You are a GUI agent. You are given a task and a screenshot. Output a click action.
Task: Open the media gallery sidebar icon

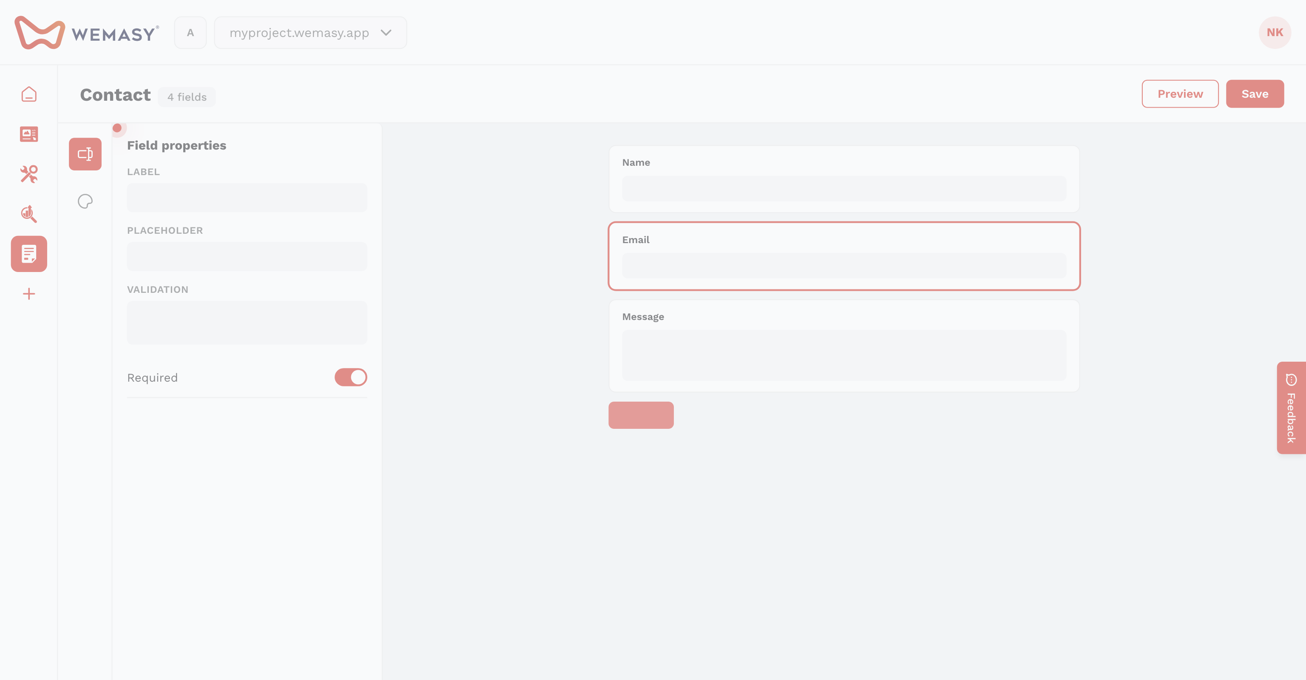(29, 134)
